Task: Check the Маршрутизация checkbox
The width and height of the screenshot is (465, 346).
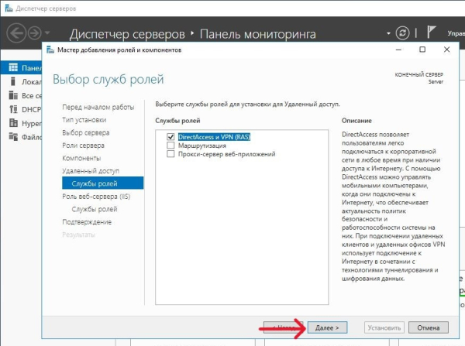Action: pyautogui.click(x=170, y=146)
